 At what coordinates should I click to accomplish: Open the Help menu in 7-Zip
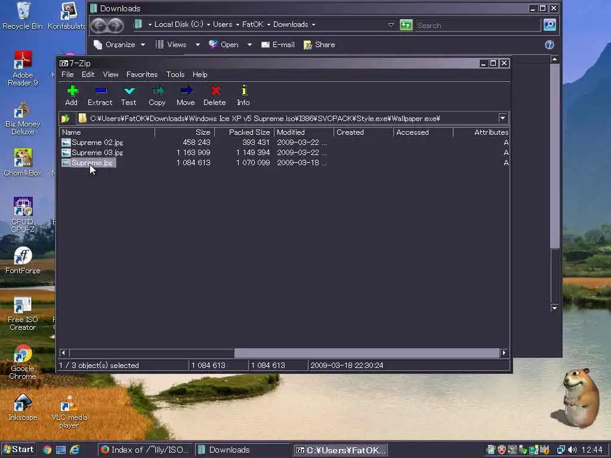click(200, 75)
